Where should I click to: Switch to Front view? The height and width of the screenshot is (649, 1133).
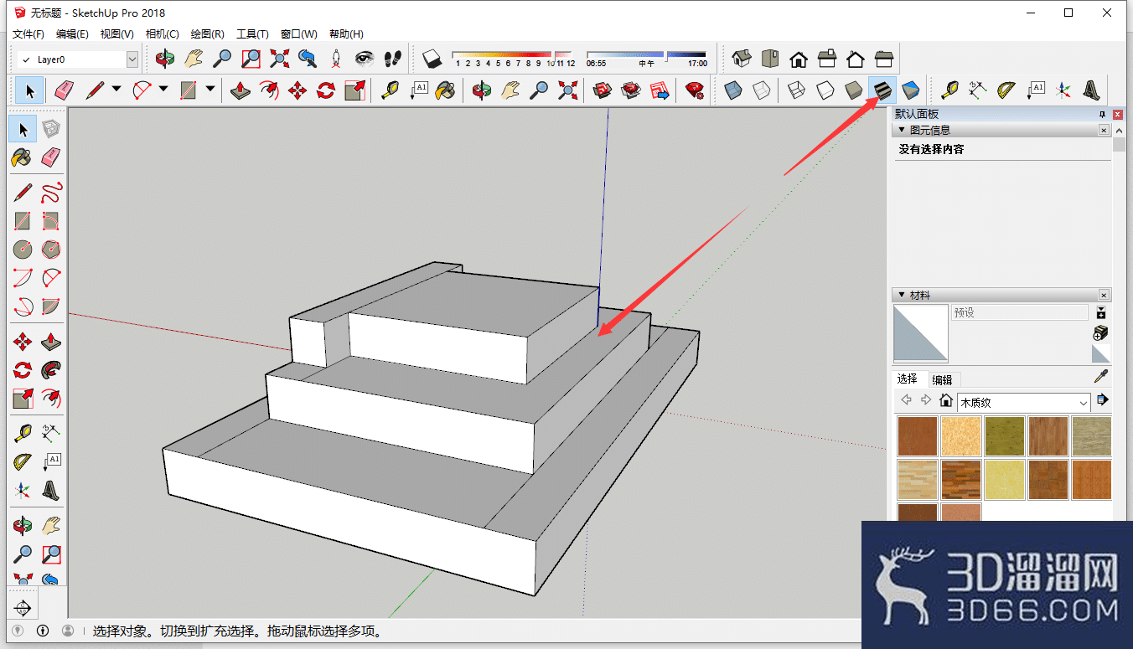click(x=799, y=59)
